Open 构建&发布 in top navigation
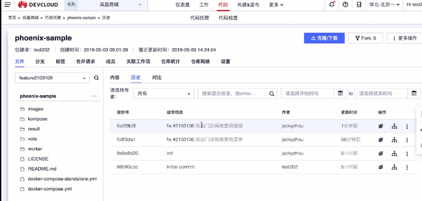 [249, 4]
